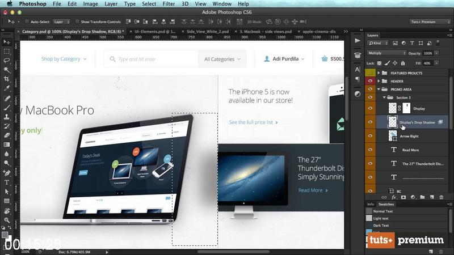Expand the HEADER layer group
Viewport: 454px width, 255px height.
pyautogui.click(x=379, y=81)
